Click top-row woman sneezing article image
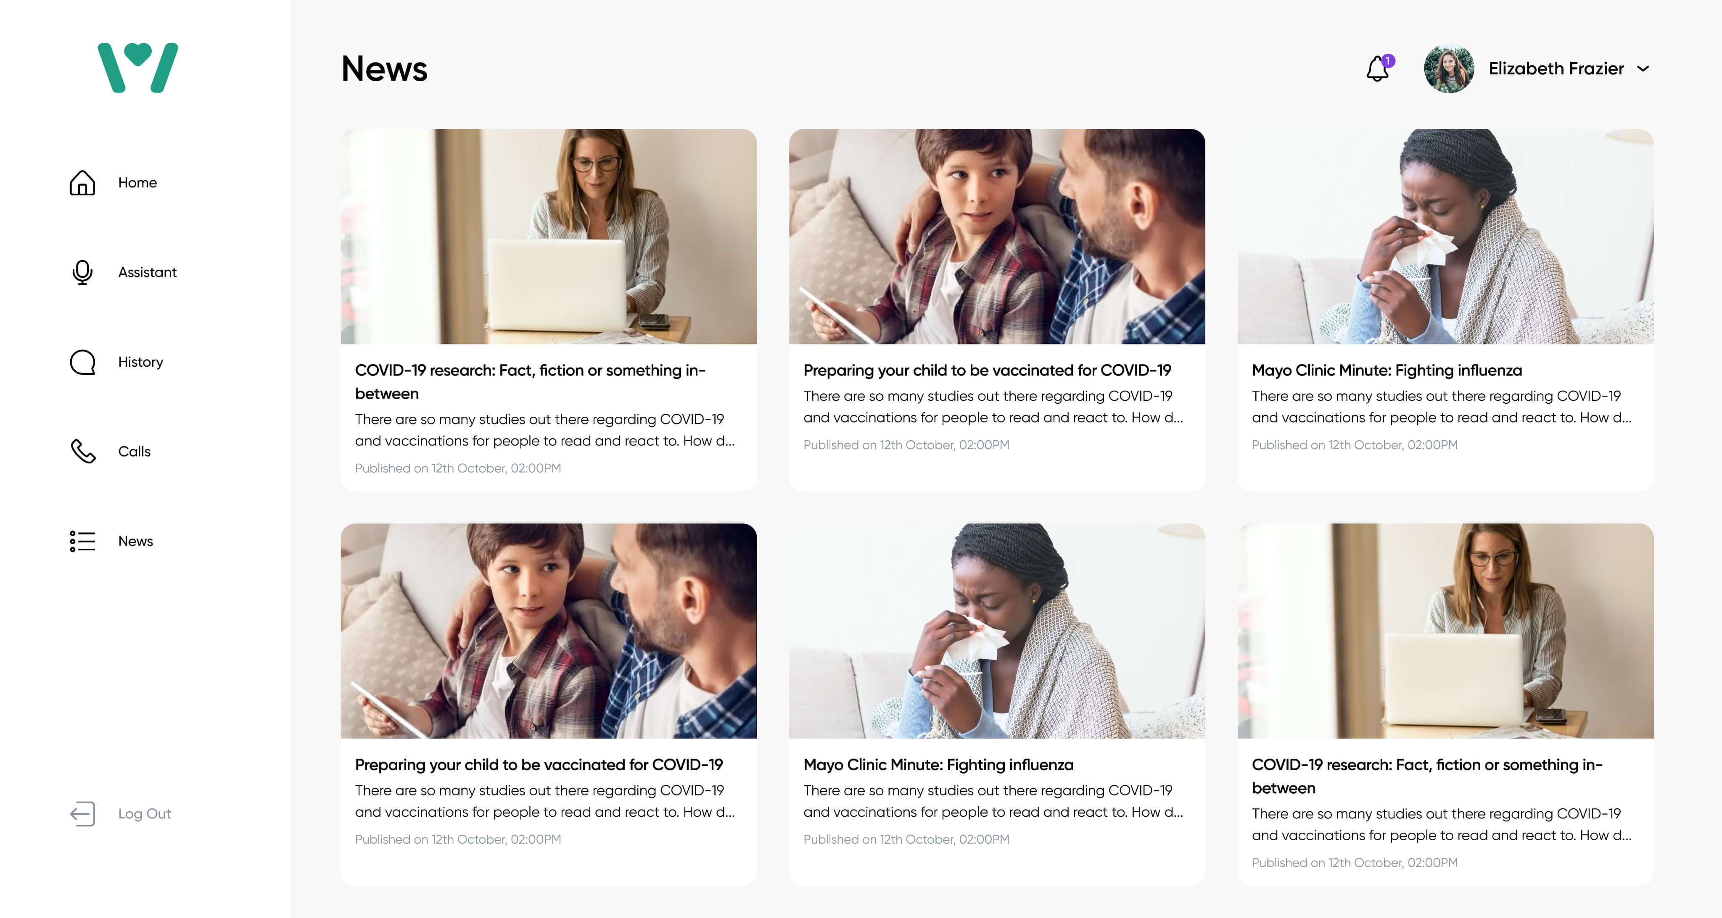The width and height of the screenshot is (1722, 918). point(1445,237)
